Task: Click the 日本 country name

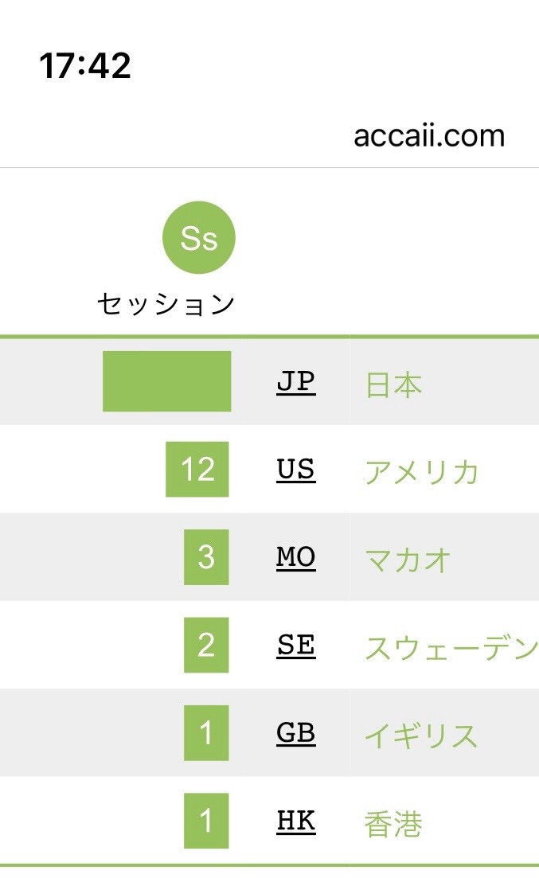Action: pyautogui.click(x=393, y=386)
